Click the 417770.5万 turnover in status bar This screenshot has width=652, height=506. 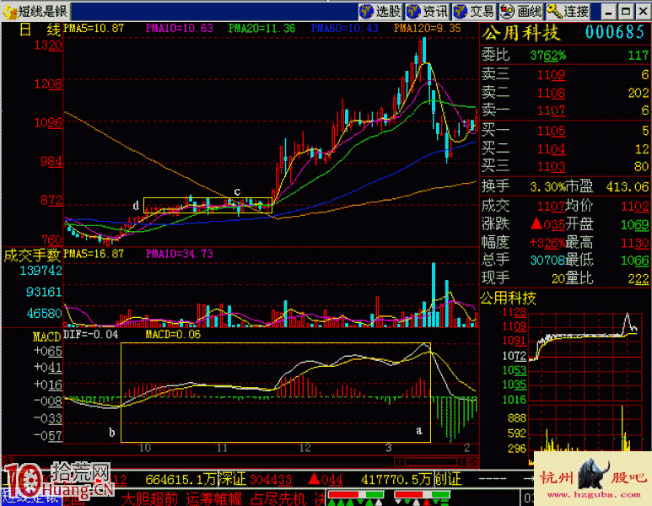click(396, 479)
